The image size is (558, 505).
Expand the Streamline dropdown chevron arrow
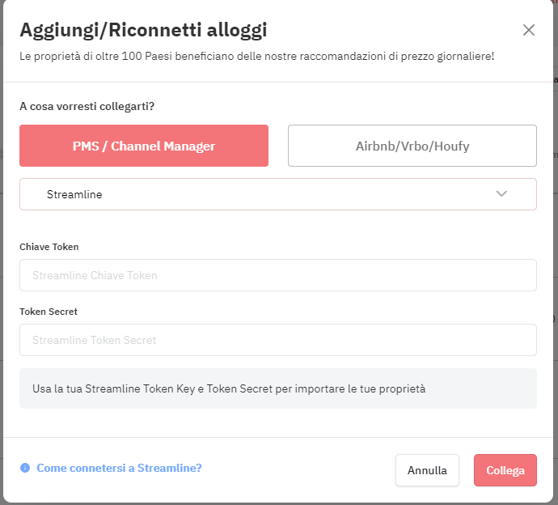click(x=501, y=193)
